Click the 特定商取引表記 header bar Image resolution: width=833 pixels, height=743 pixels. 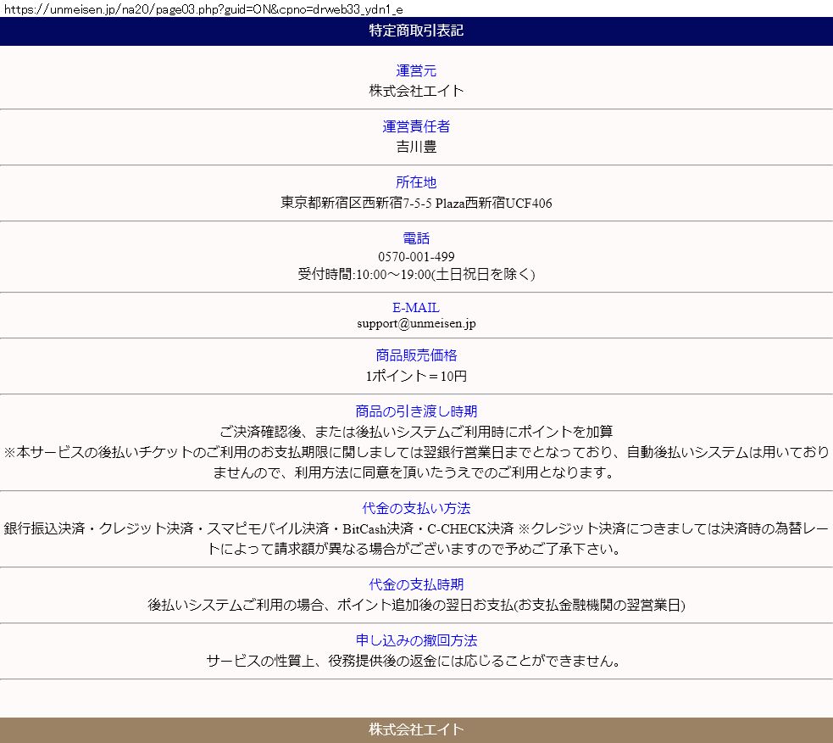[416, 31]
